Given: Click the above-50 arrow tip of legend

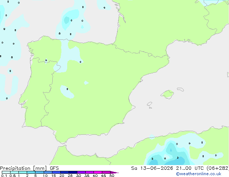Looking at the screenshot, I should (114, 172).
